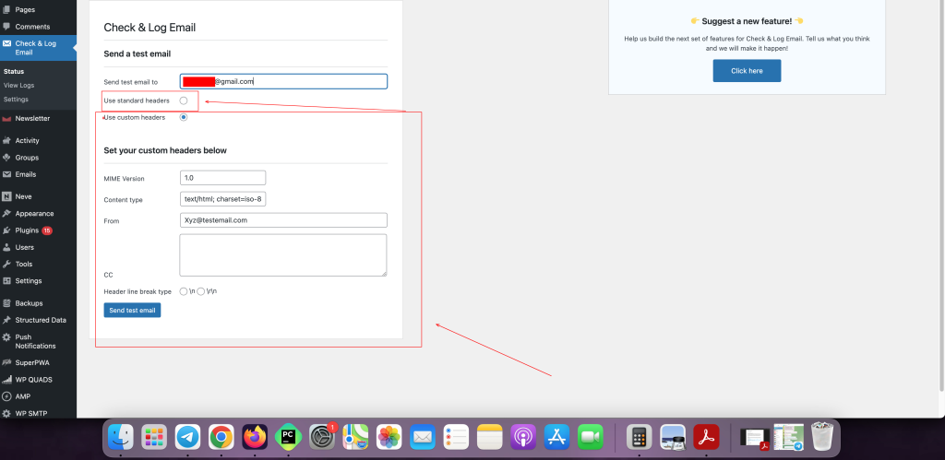
Task: Click the Neve theme icon in sidebar
Action: [x=6, y=197]
